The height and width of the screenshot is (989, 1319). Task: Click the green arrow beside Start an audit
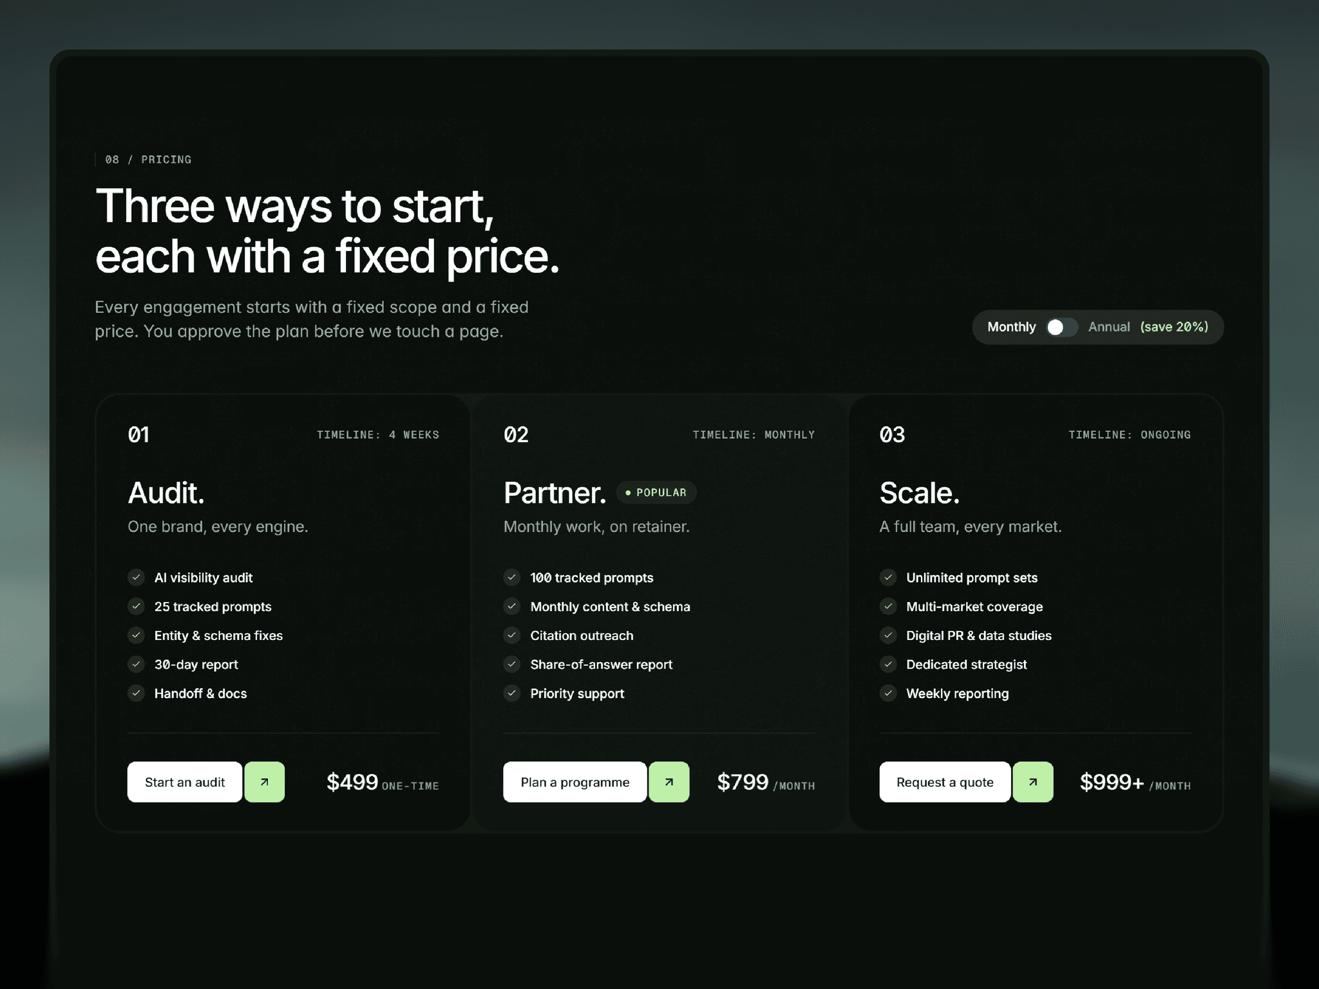[x=264, y=782]
